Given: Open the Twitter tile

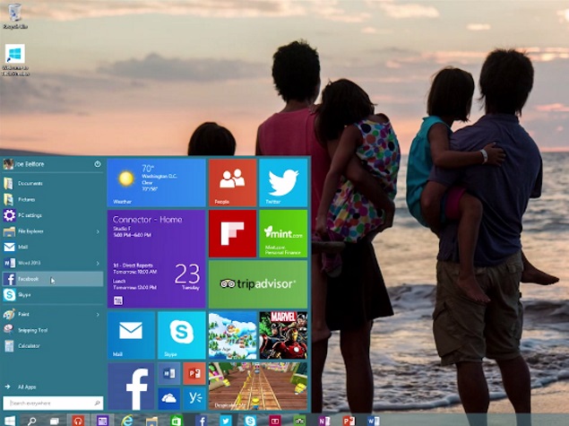Looking at the screenshot, I should pyautogui.click(x=283, y=183).
